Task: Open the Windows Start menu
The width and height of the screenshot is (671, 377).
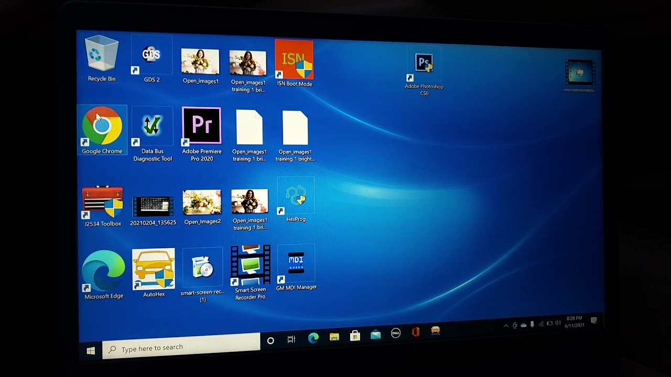Action: click(x=91, y=351)
